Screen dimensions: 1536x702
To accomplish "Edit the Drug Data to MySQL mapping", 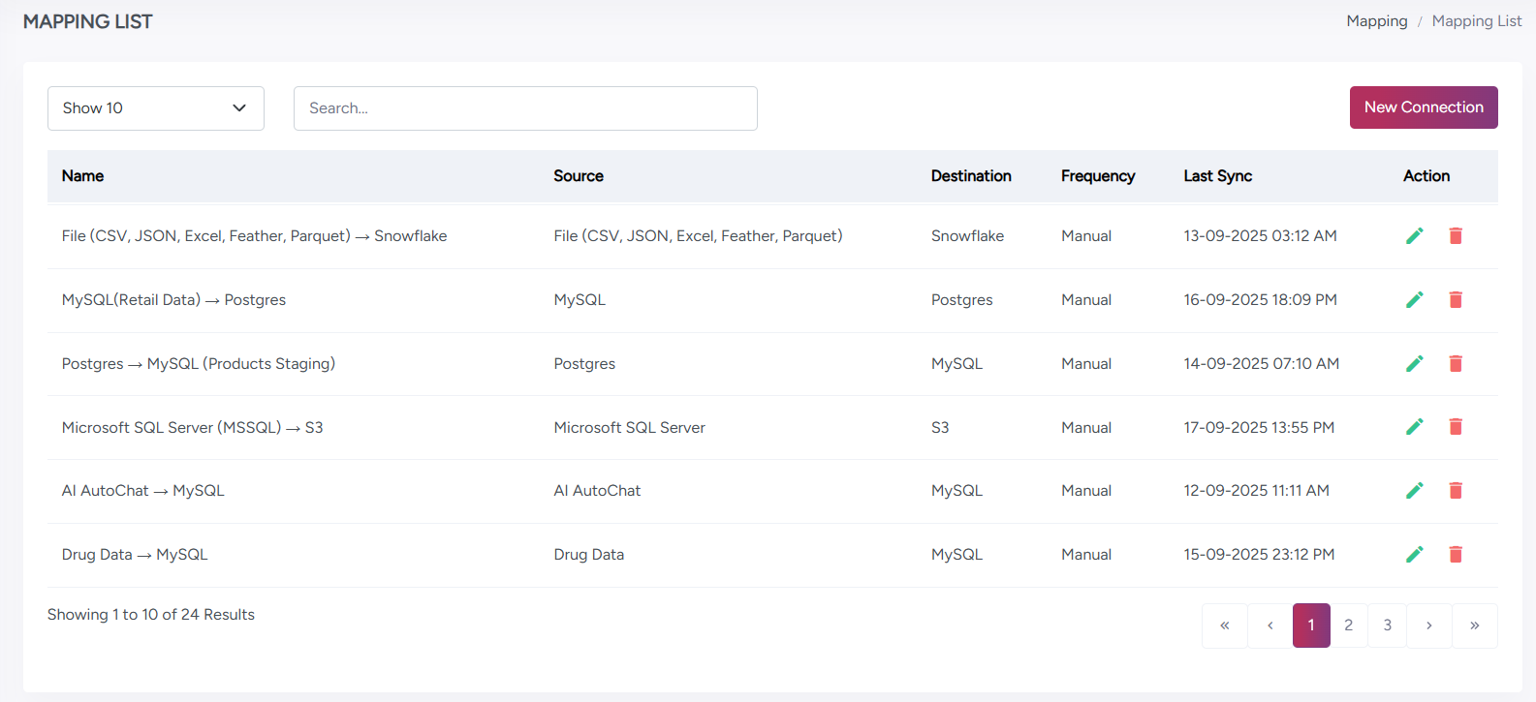I will (x=1414, y=555).
